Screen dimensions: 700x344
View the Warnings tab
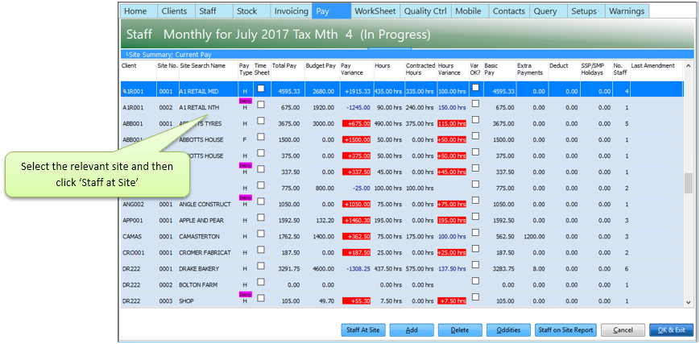tap(627, 11)
